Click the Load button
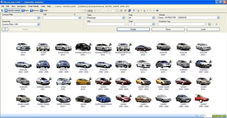Image resolution: width=227 pixels, height=118 pixels. point(203,29)
